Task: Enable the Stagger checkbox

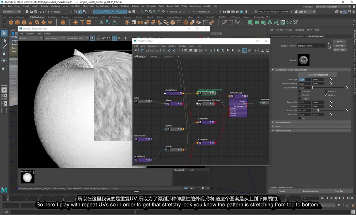Action: 299,99
